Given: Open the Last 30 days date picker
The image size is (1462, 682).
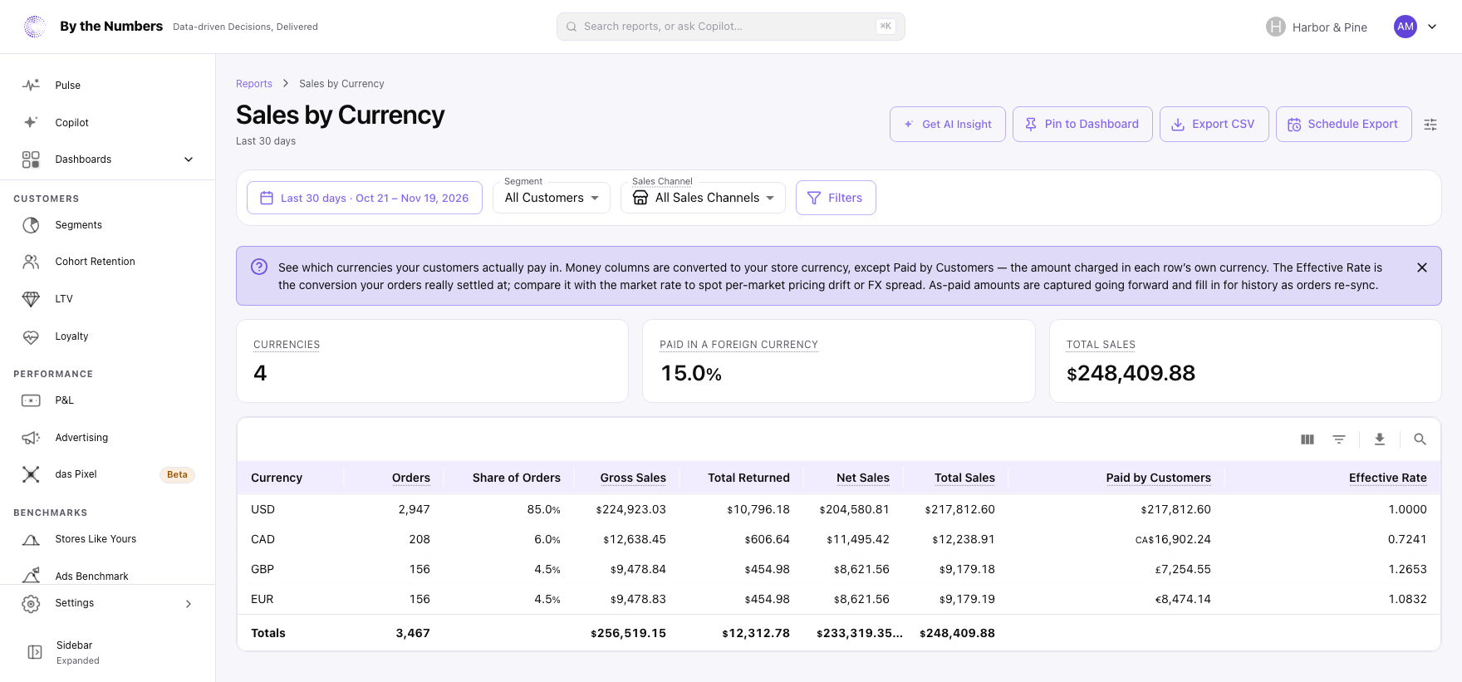Looking at the screenshot, I should (365, 198).
